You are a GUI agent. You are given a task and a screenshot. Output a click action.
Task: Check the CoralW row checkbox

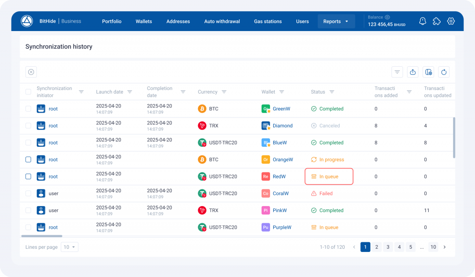click(x=28, y=193)
